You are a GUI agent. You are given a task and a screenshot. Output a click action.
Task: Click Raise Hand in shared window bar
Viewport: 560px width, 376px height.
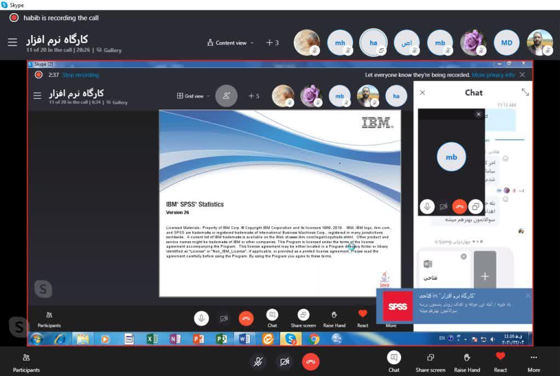tap(334, 318)
